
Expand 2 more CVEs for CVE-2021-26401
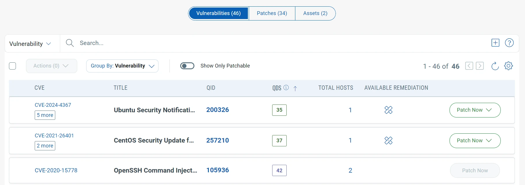click(45, 146)
